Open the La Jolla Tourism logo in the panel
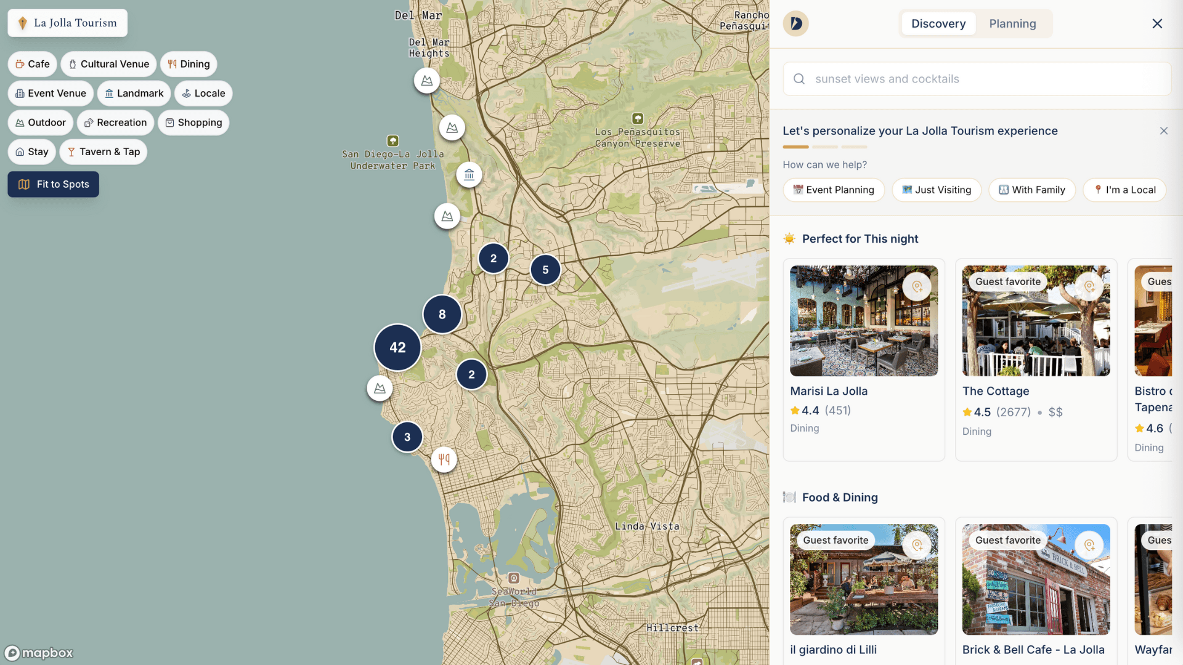The height and width of the screenshot is (665, 1183). click(795, 23)
